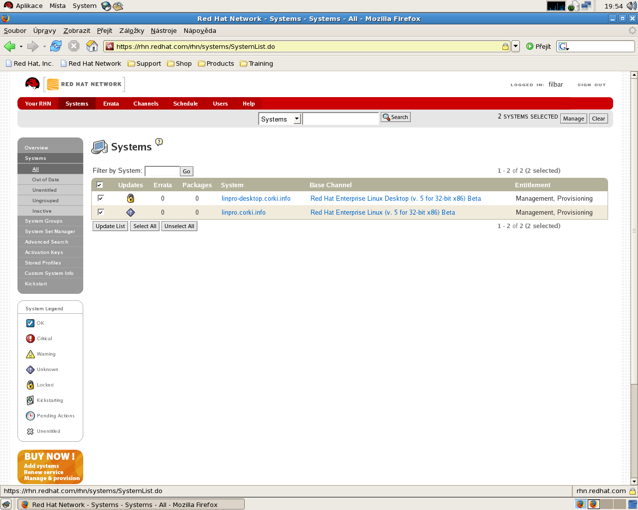Click the BUY NOW banner

[x=50, y=467]
